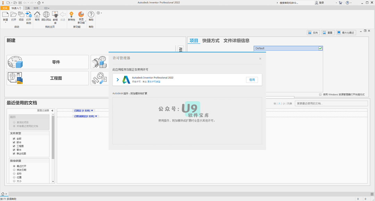Click the assembly template icon tile

coord(100,62)
